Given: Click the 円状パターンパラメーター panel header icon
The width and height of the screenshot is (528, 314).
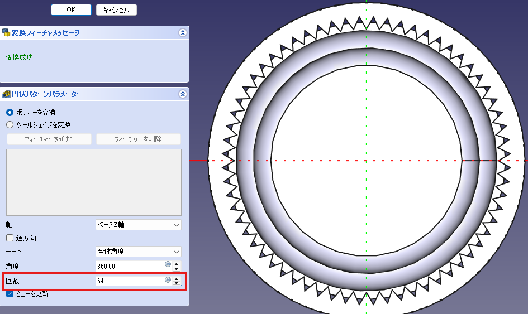Looking at the screenshot, I should 6,94.
